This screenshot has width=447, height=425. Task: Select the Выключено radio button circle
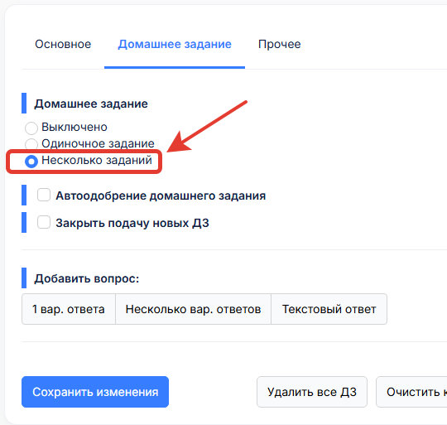31,128
